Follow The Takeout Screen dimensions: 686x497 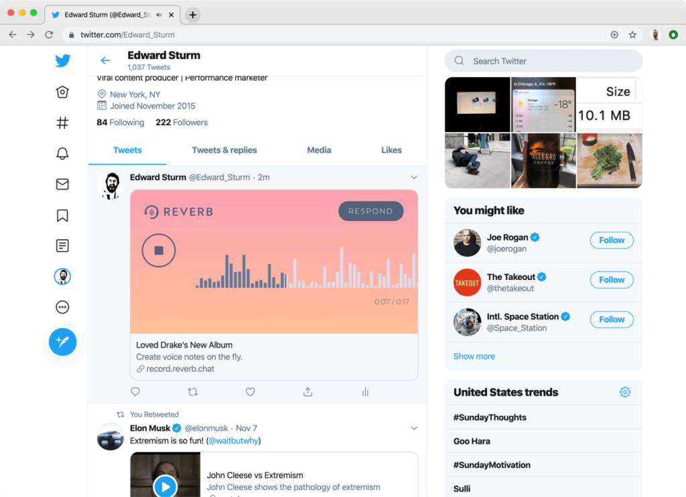click(612, 280)
